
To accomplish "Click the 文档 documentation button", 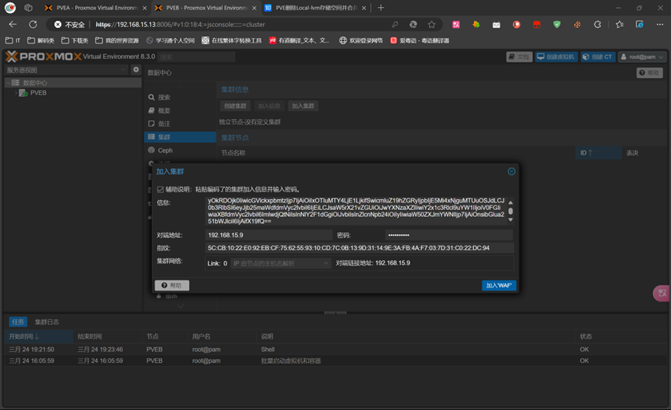I will (x=519, y=57).
